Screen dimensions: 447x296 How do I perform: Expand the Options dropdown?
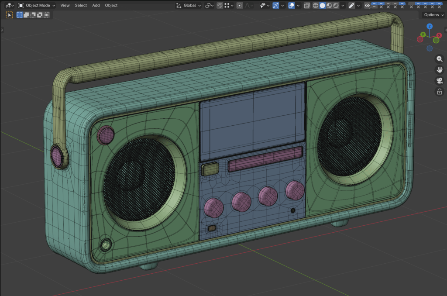[433, 15]
